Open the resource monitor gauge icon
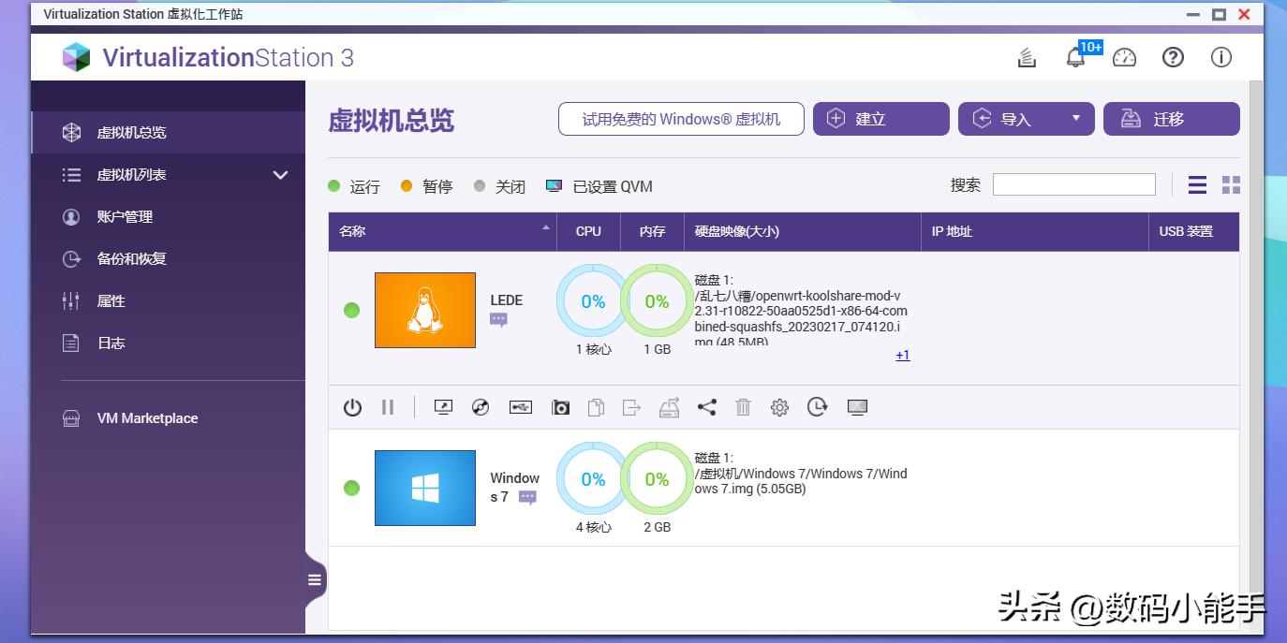Screen dimensions: 1287x643 click(1124, 57)
